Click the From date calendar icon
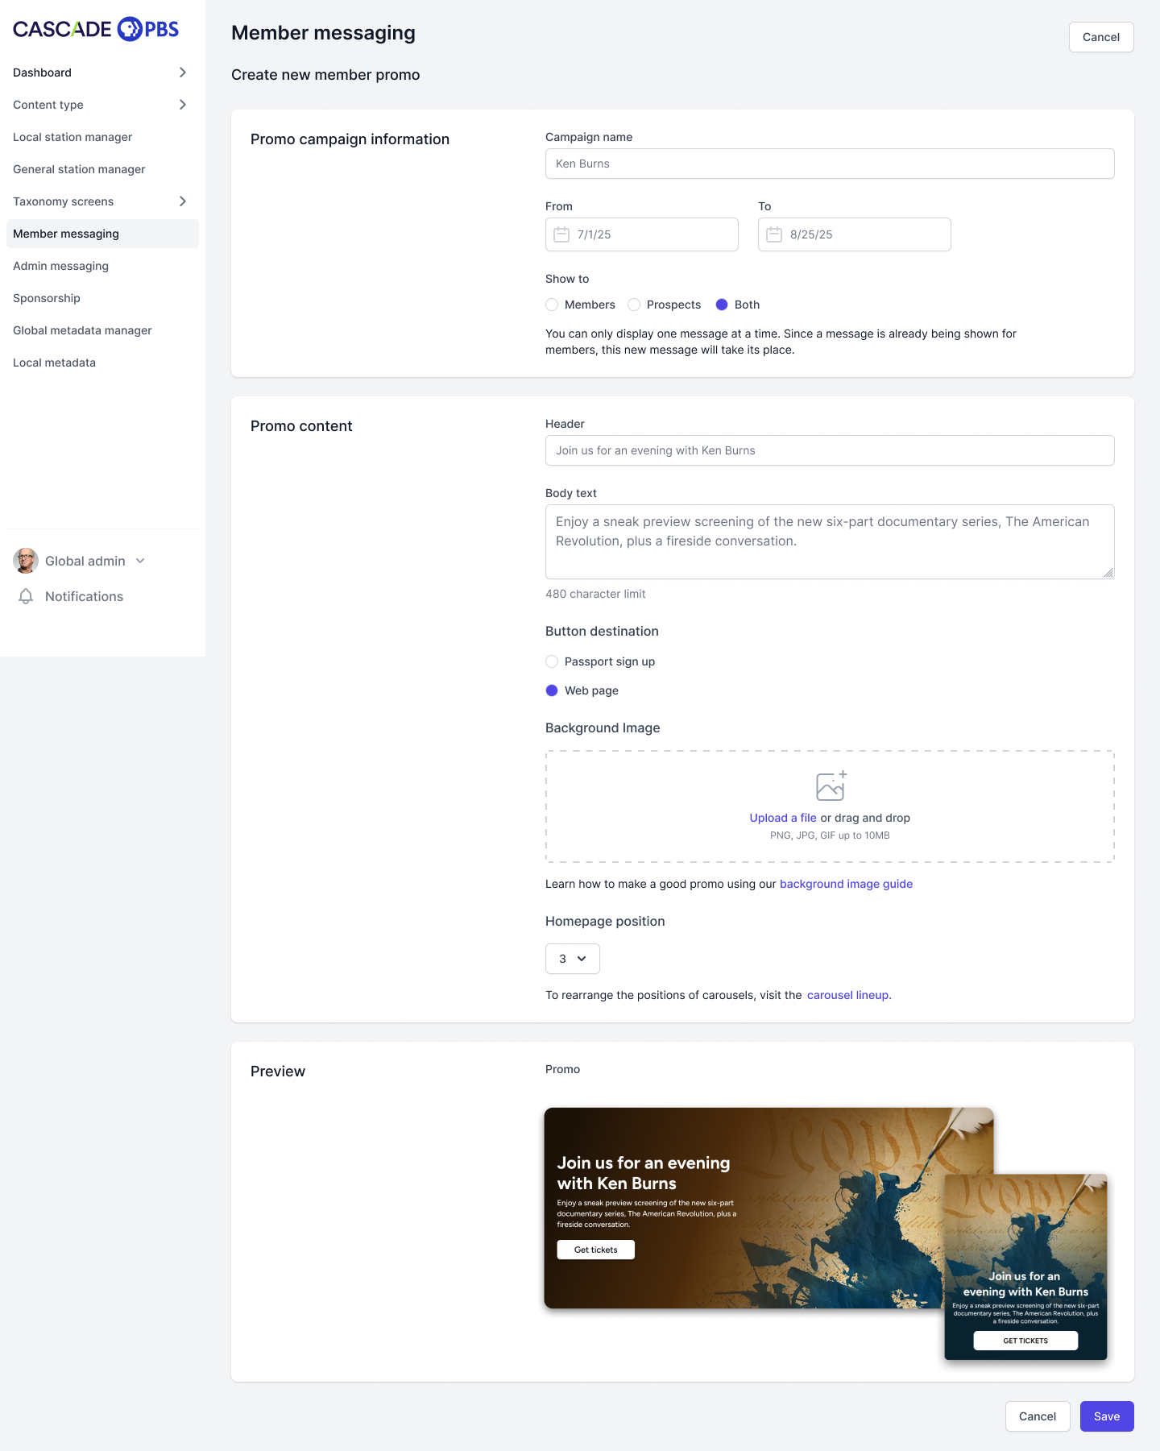This screenshot has width=1160, height=1451. click(x=561, y=234)
